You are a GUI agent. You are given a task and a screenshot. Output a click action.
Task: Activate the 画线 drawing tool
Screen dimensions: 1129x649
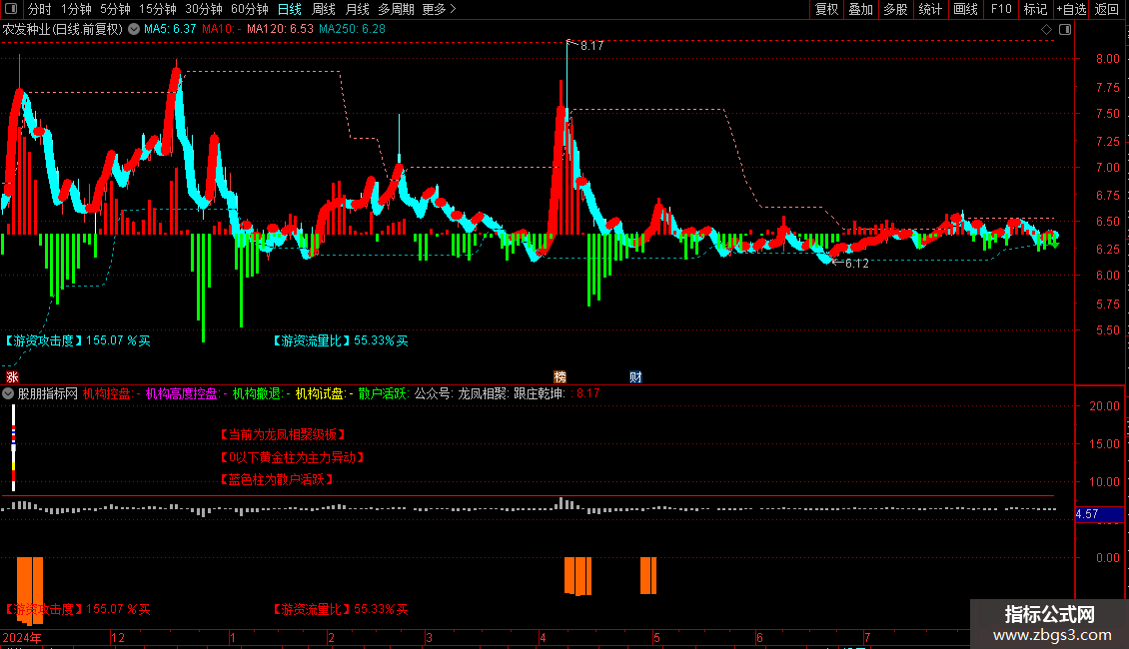tap(965, 9)
